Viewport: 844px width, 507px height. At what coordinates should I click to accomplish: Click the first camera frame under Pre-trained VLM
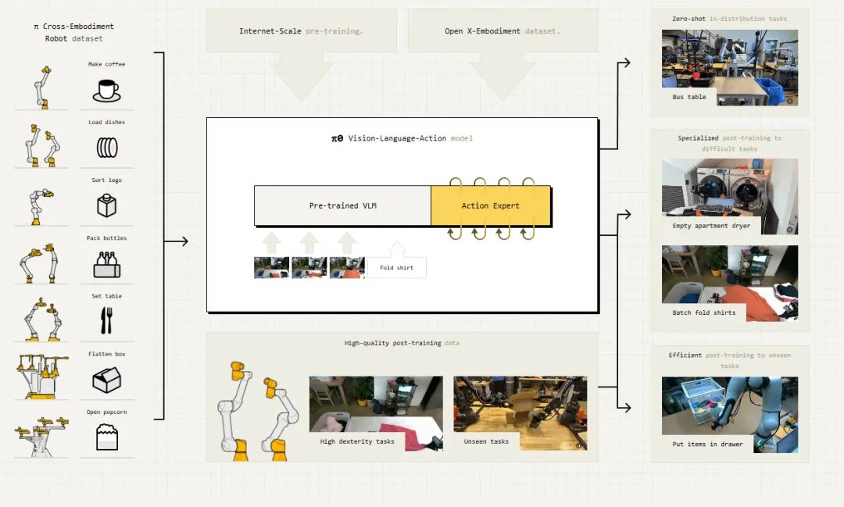[x=271, y=267]
